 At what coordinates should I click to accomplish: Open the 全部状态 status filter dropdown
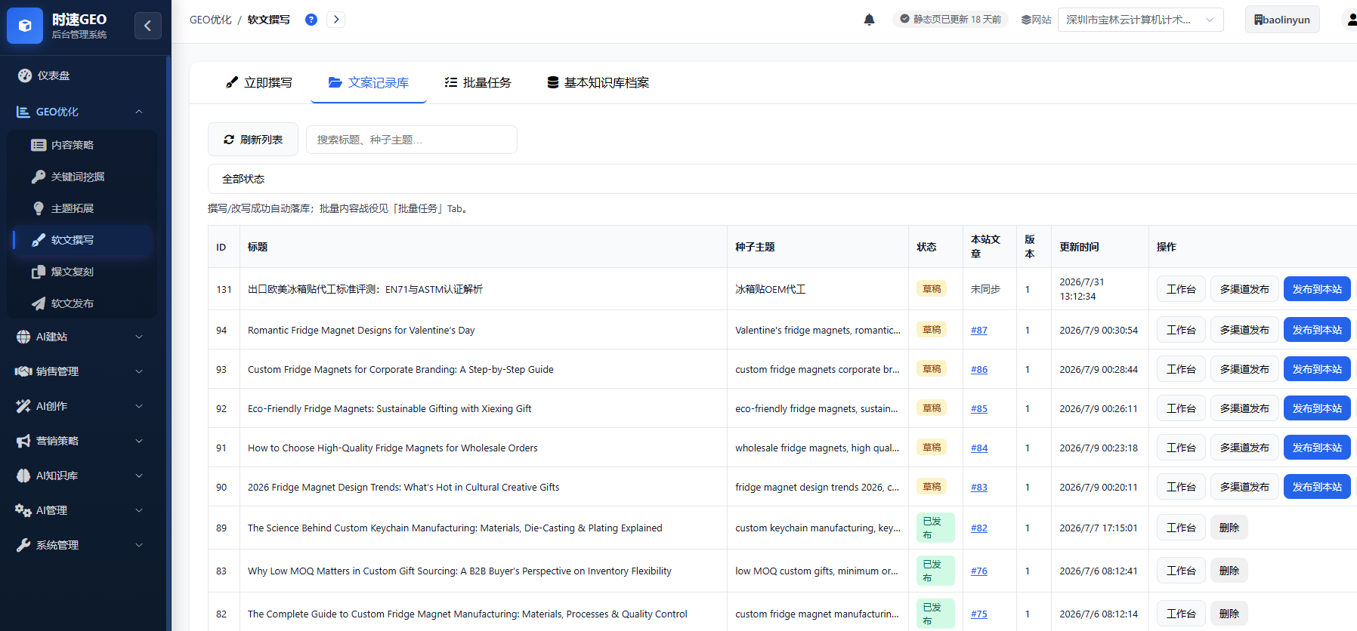(782, 179)
